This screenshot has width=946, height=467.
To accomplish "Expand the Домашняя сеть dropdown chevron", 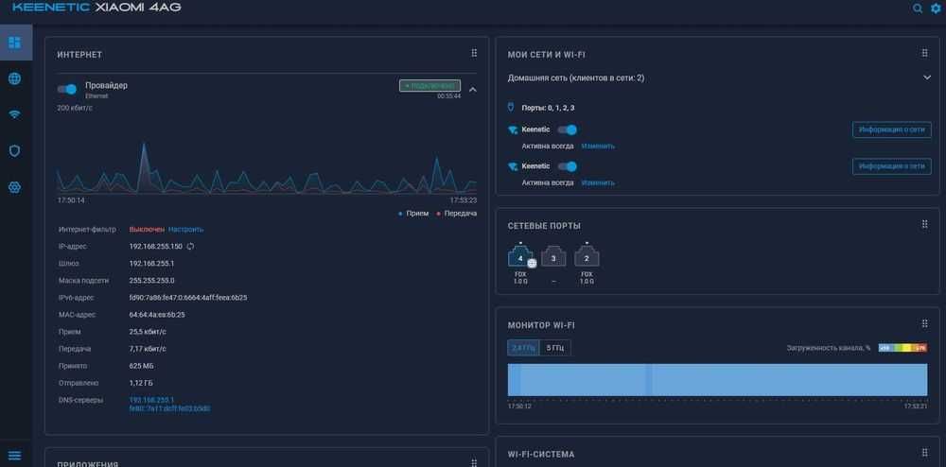I will 927,78.
